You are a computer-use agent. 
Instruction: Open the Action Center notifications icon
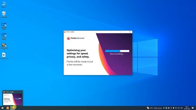tap(193, 108)
